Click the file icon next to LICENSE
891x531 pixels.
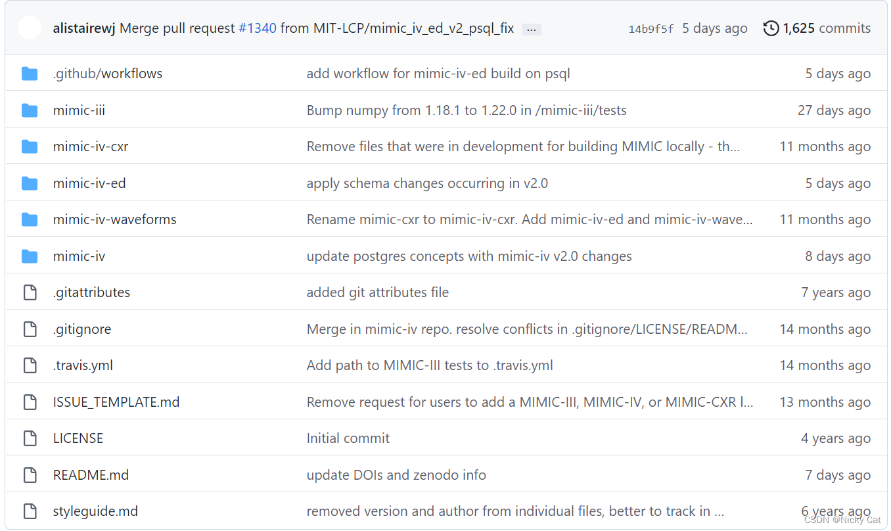(x=30, y=438)
